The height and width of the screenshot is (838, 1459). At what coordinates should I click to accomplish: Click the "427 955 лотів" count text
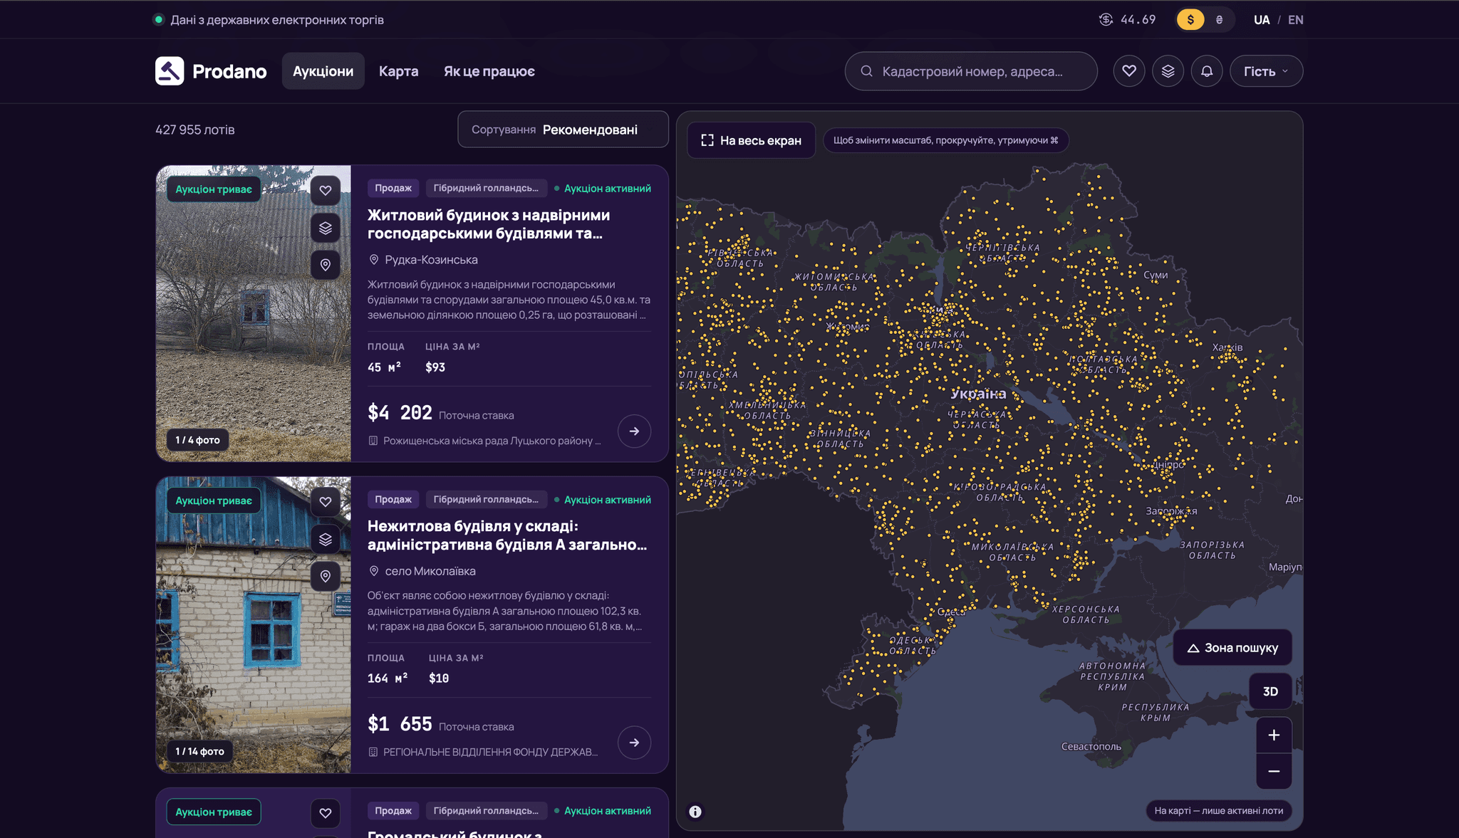point(195,130)
